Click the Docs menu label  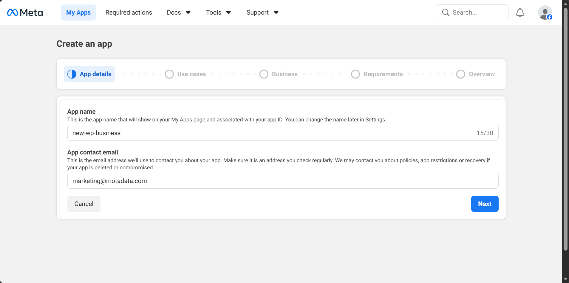174,12
